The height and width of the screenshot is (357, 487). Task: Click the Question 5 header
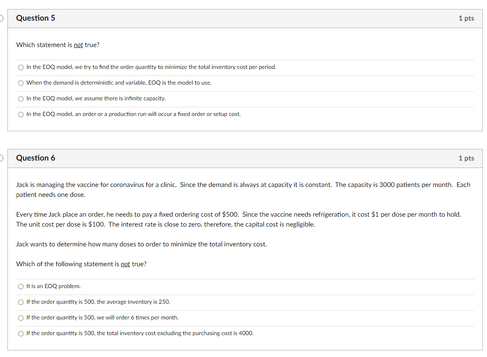[x=36, y=18]
